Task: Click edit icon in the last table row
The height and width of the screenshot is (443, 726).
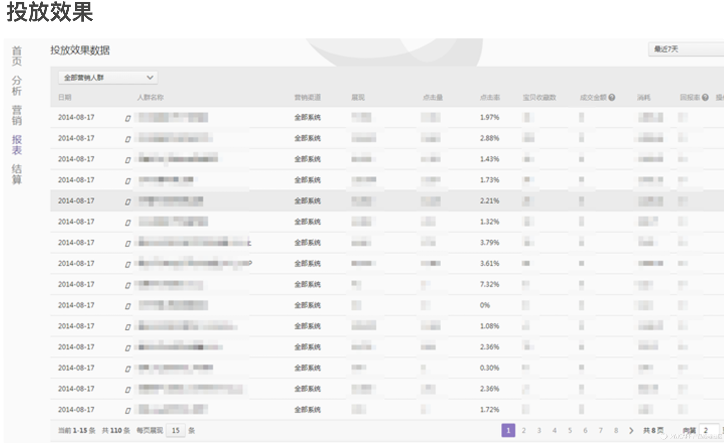Action: pyautogui.click(x=128, y=411)
